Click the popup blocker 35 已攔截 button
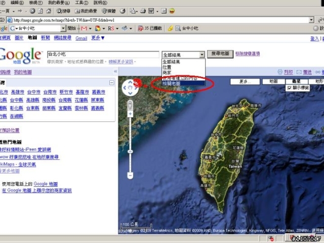Image resolution: width=324 pixels, height=243 pixels. (x=150, y=28)
